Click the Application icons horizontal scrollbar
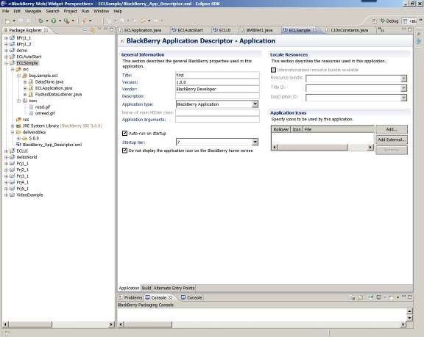The width and height of the screenshot is (424, 337). (322, 147)
